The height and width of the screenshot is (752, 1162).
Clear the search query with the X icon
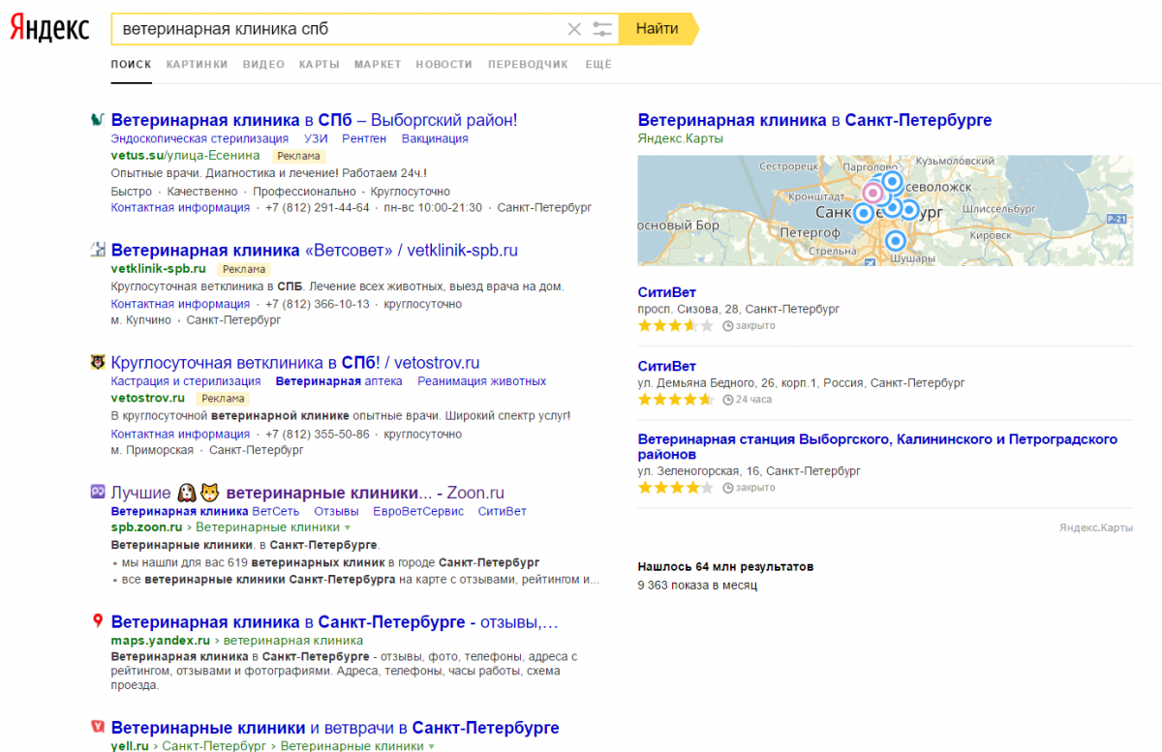(x=574, y=29)
